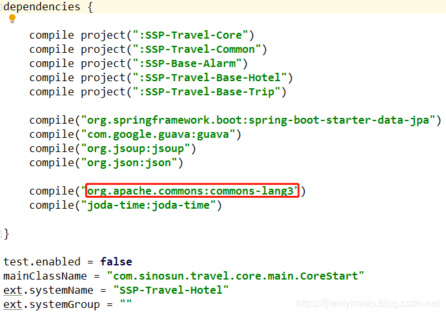Click the highlighted commons-lang3 dependency
This screenshot has height=315, width=446.
coord(192,191)
